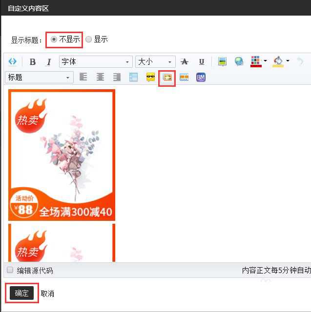Click the insert image icon
This screenshot has height=312, width=311.
(222, 62)
